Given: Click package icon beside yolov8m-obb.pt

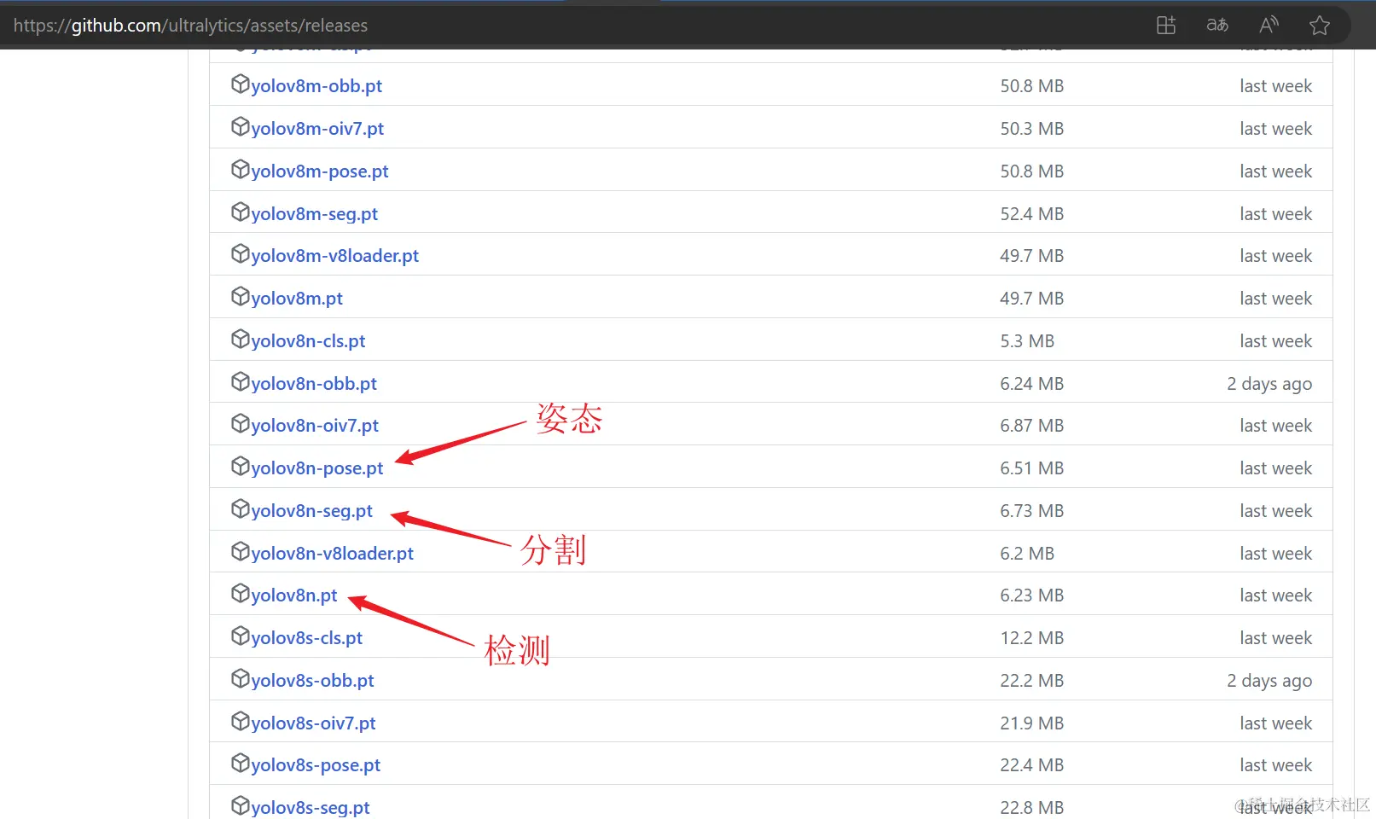Looking at the screenshot, I should tap(240, 84).
